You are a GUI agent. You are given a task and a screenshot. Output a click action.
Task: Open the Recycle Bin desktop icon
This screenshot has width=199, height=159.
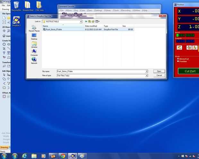[x=16, y=6]
